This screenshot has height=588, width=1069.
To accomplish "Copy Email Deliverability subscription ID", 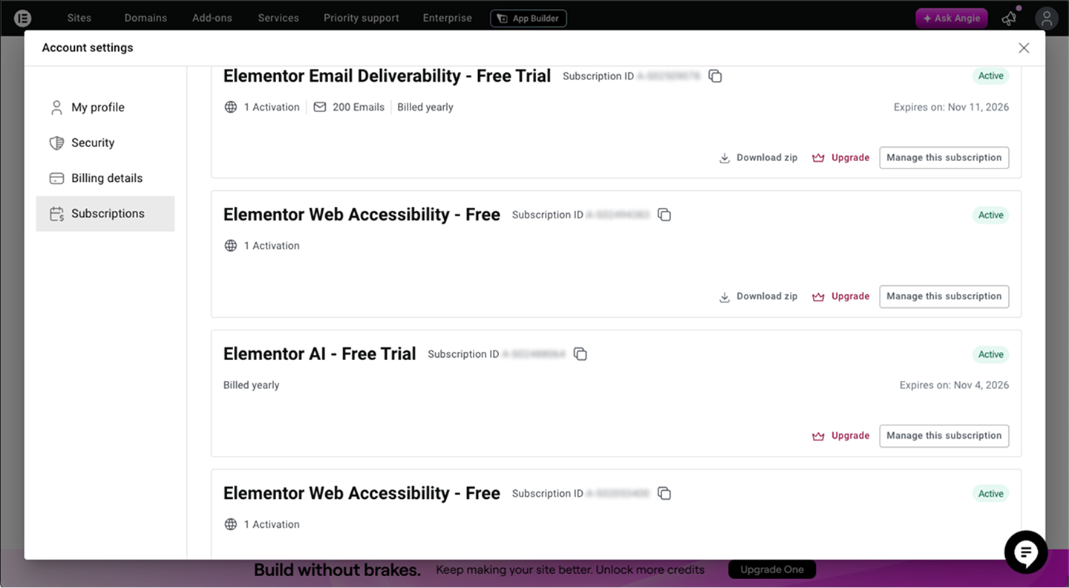I will pos(715,76).
